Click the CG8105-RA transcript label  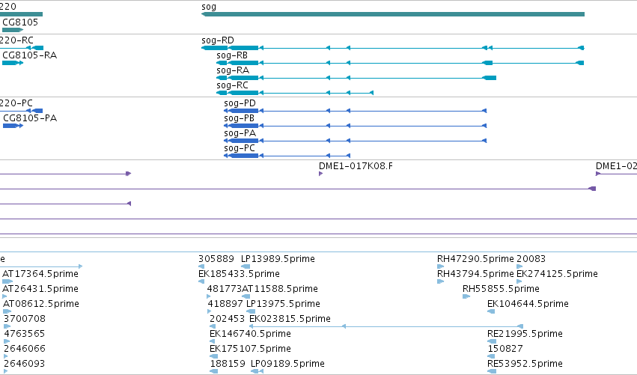tap(30, 55)
